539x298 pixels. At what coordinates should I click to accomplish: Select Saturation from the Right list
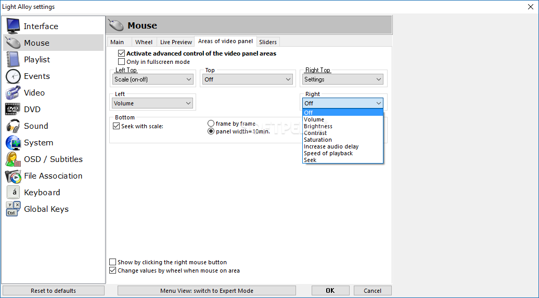pos(343,140)
